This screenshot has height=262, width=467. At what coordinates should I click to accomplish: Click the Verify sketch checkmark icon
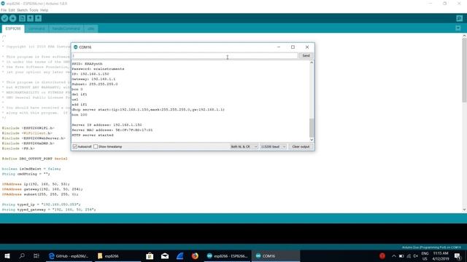(4, 18)
